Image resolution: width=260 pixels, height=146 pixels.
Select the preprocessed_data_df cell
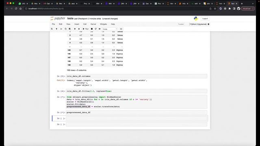click(136, 112)
